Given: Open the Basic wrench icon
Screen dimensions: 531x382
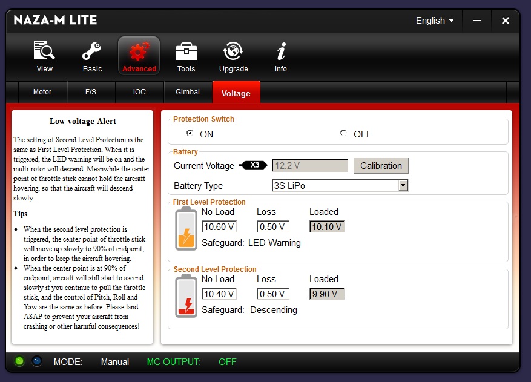Looking at the screenshot, I should click(92, 51).
